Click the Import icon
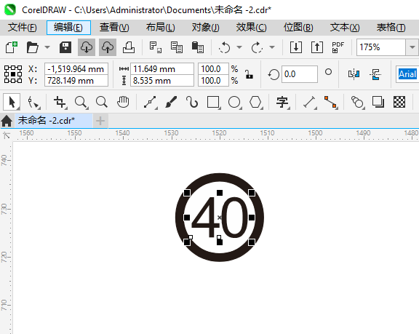Screen dimensions: 419x334 click(296, 47)
